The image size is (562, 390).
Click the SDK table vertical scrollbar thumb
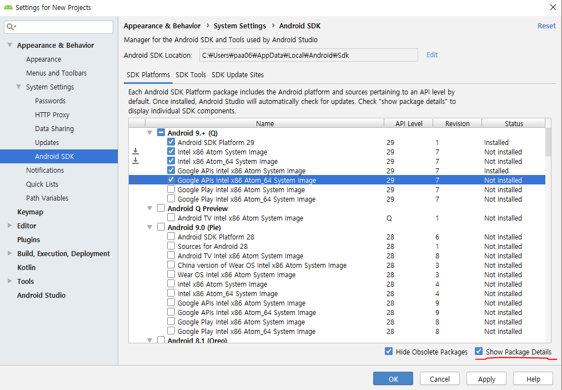point(548,142)
